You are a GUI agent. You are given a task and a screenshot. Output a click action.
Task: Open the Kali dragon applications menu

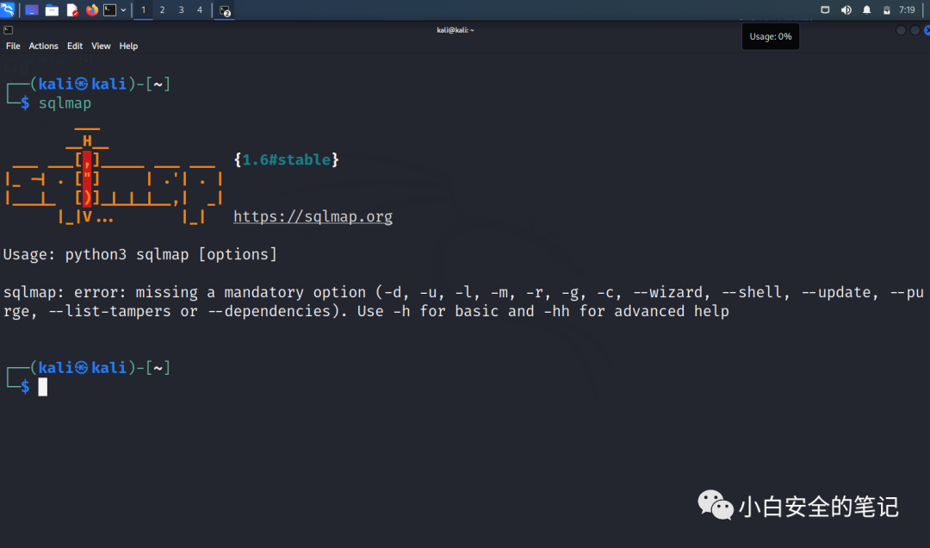point(8,9)
